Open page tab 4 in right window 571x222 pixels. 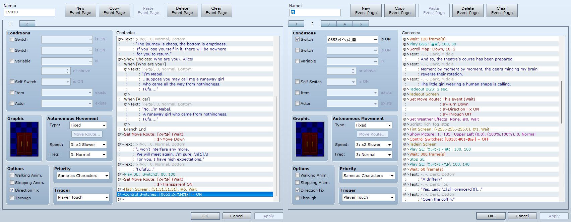coord(345,24)
